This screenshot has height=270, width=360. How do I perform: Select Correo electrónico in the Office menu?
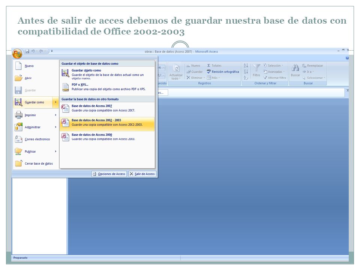click(x=36, y=139)
